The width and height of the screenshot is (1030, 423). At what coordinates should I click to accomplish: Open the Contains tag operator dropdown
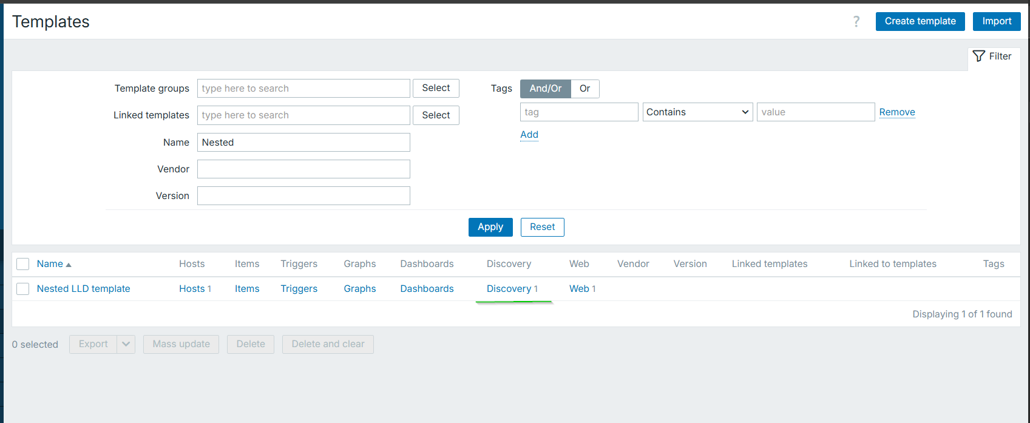[x=697, y=112]
